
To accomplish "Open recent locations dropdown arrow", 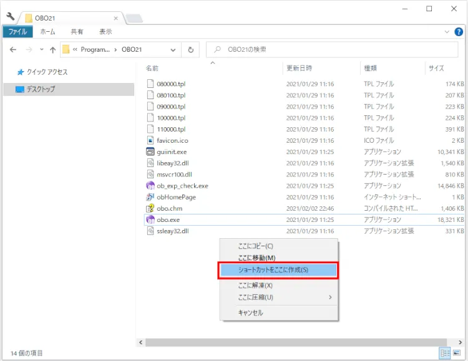I will [x=41, y=49].
